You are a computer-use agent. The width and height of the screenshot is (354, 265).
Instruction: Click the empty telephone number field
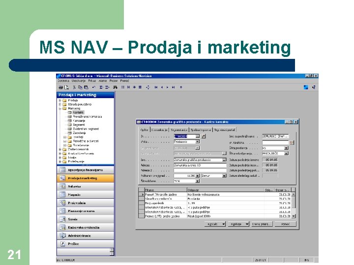click(275, 142)
